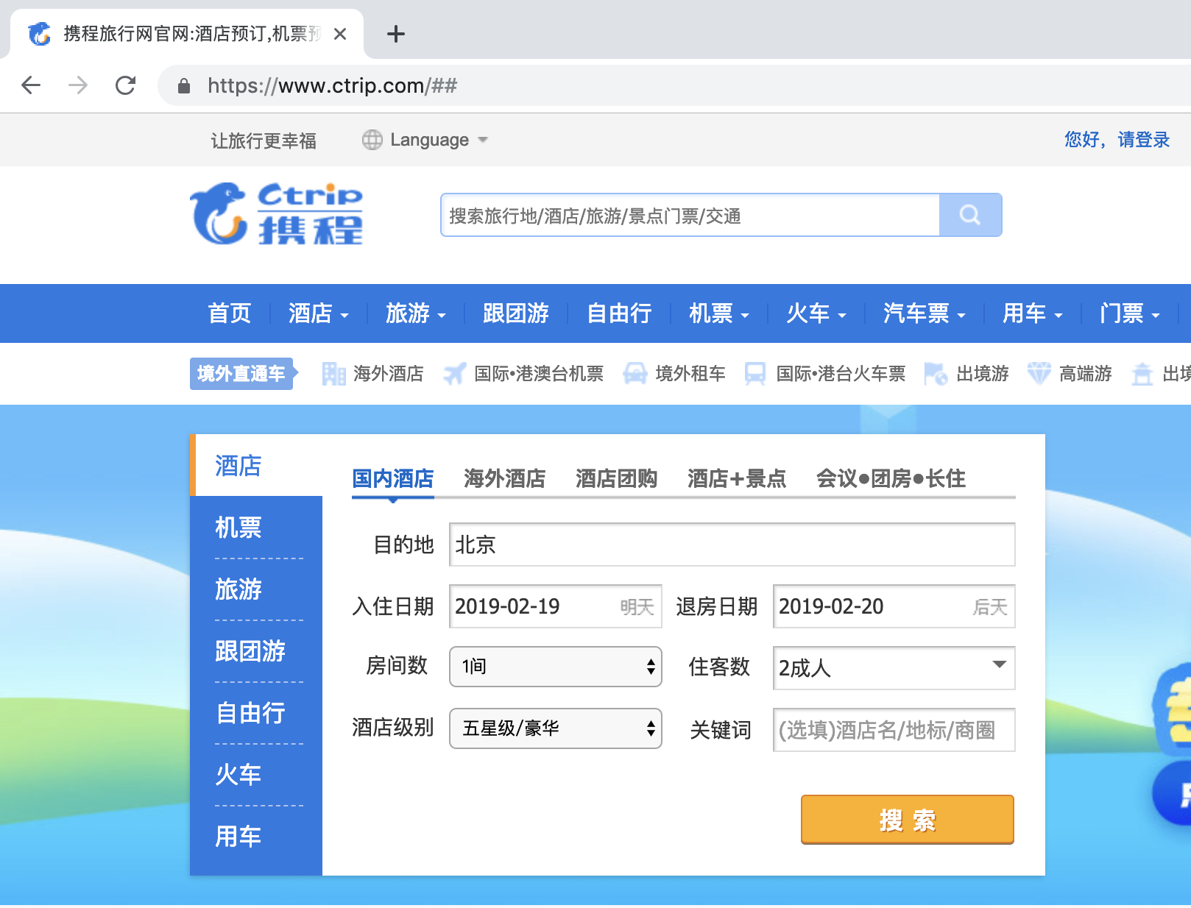The width and height of the screenshot is (1191, 908).
Task: Click the orange 搜索 button
Action: coord(908,819)
